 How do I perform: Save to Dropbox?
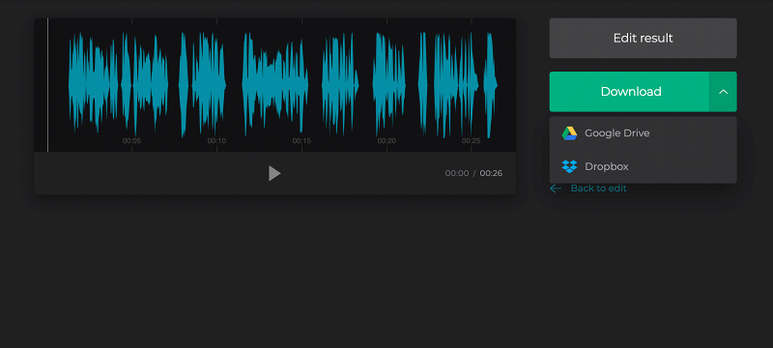coord(643,166)
